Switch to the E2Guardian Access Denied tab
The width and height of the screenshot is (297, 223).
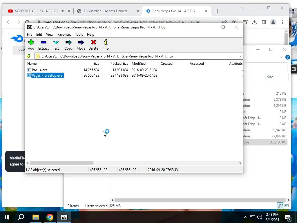point(105,11)
